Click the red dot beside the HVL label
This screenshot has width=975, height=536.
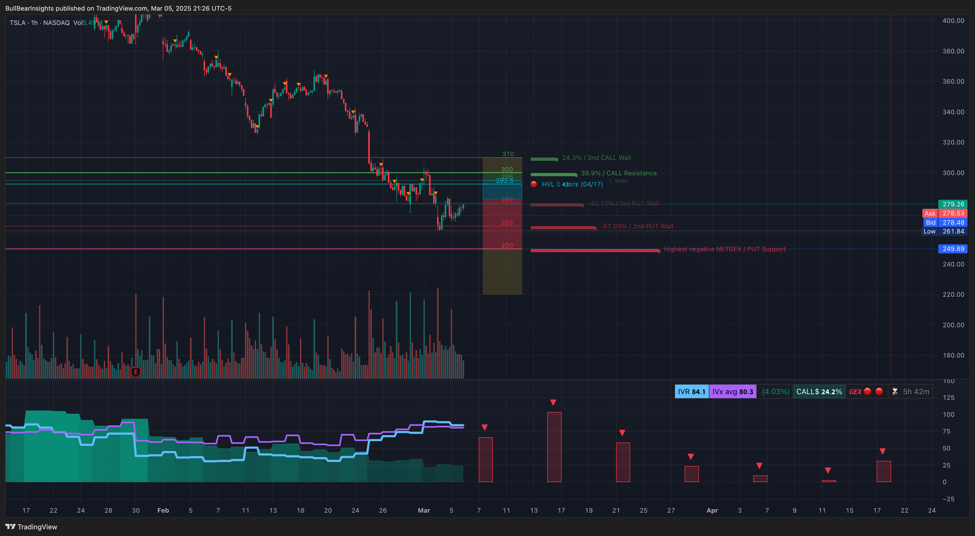point(534,184)
